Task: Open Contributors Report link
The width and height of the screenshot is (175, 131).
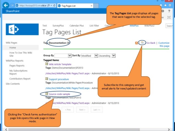Action: tap(20, 79)
